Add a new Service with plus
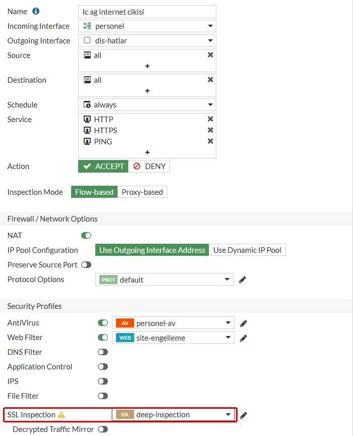 coord(147,152)
